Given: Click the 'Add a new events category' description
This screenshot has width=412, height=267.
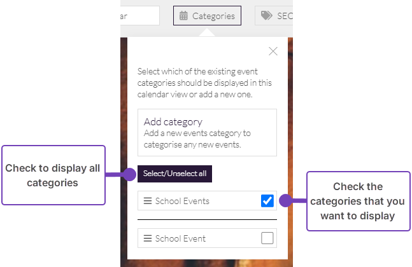Looking at the screenshot, I should (x=197, y=138).
